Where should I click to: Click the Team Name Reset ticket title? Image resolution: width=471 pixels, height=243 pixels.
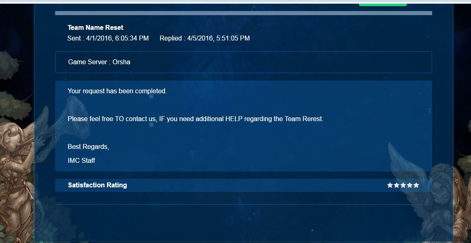click(95, 27)
